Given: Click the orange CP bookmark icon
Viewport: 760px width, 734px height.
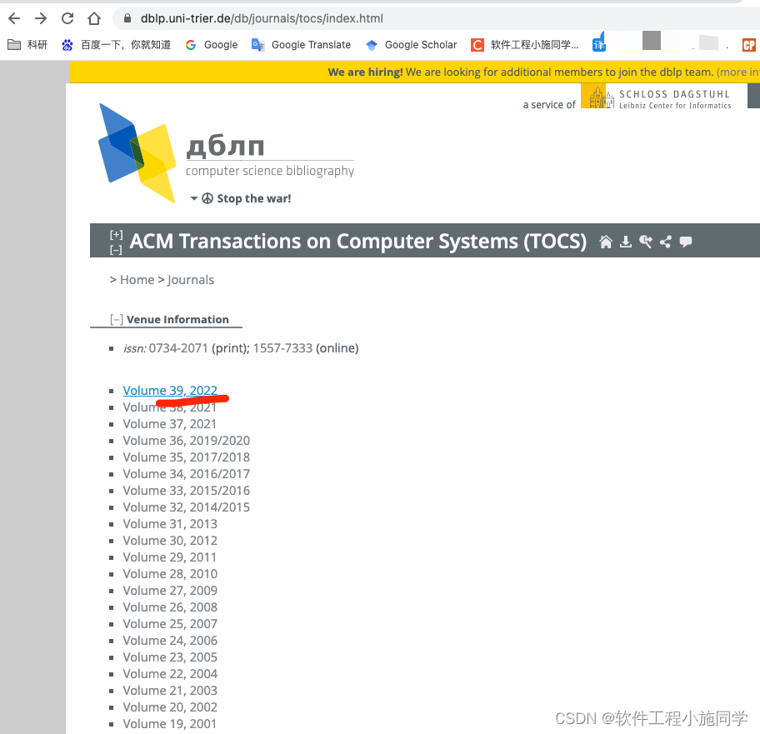Looking at the screenshot, I should 749,45.
